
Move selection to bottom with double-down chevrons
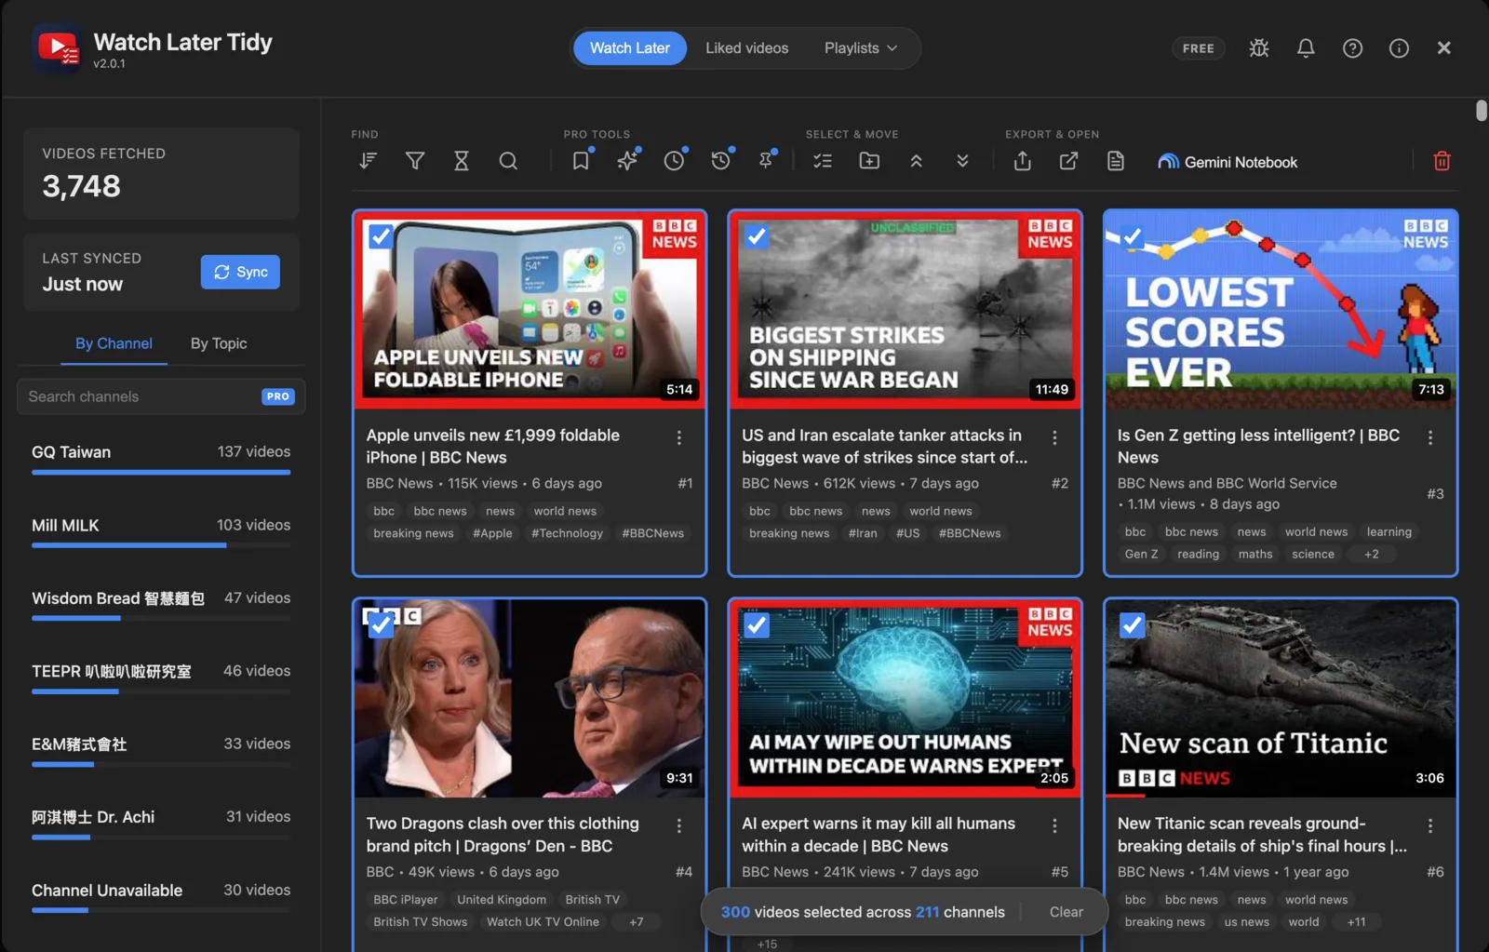[x=962, y=161]
